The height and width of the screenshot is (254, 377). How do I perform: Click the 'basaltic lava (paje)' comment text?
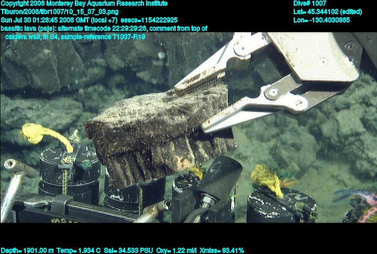click(28, 29)
